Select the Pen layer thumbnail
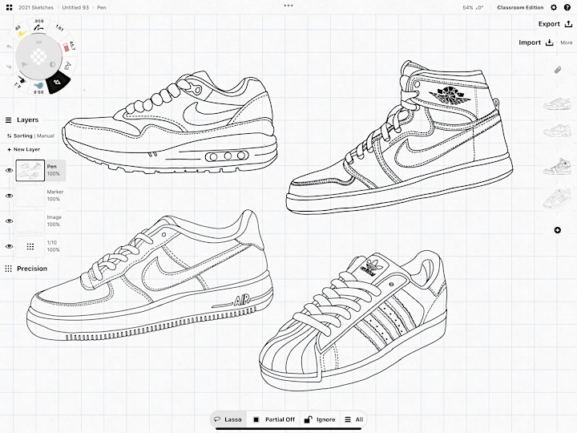The width and height of the screenshot is (577, 433). 30,171
